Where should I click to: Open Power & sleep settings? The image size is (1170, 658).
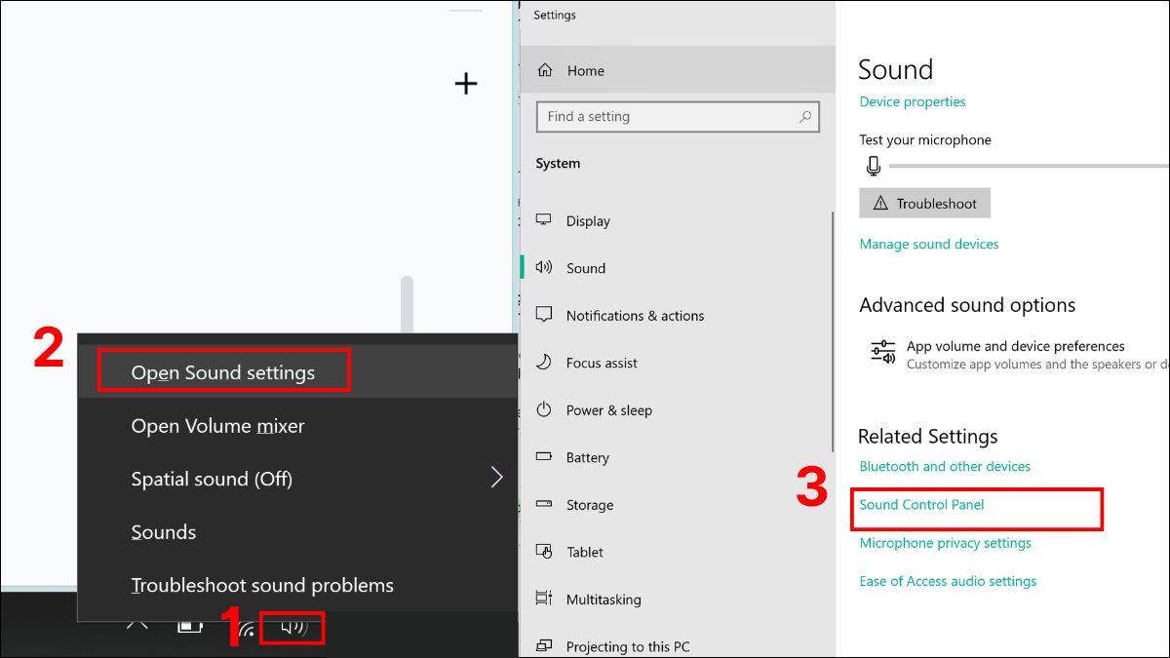coord(608,410)
